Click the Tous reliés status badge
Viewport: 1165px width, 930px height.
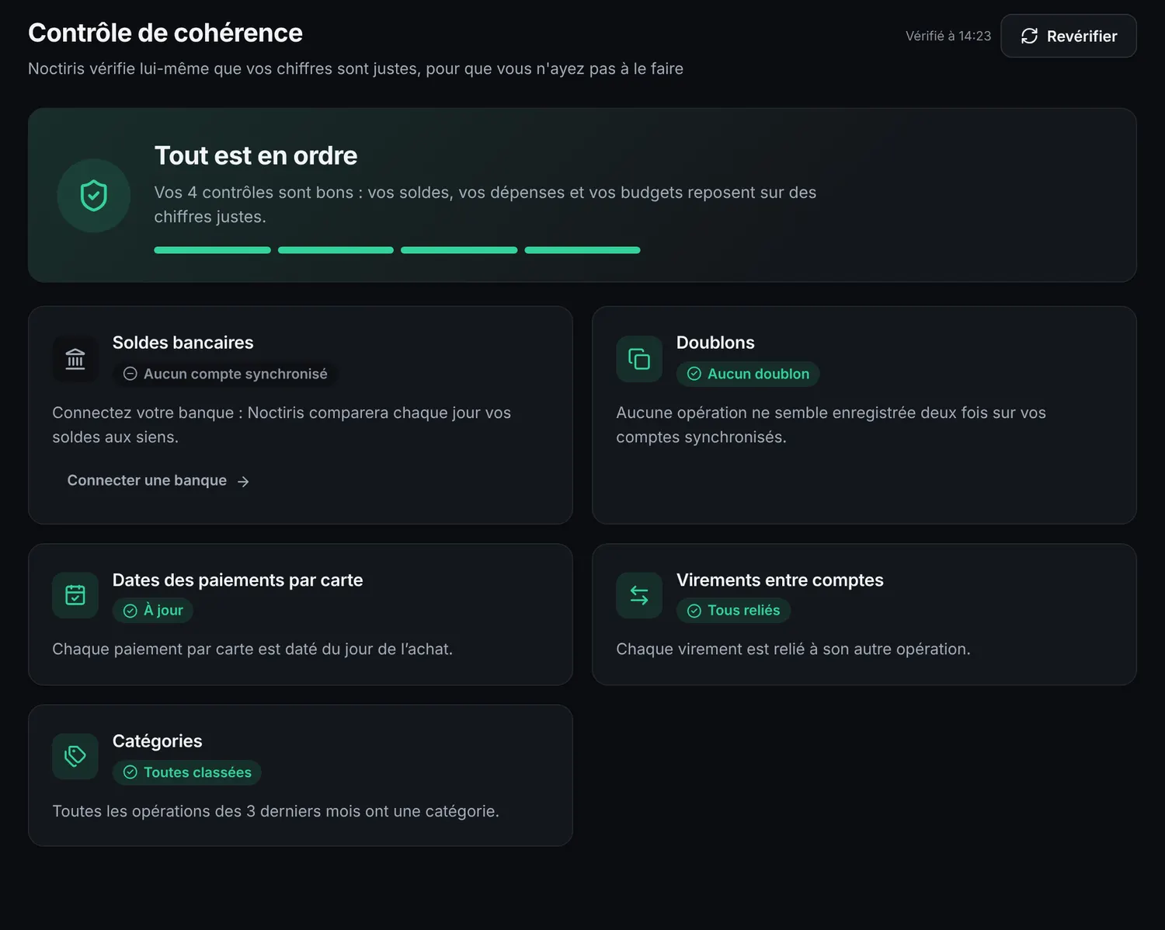click(734, 611)
